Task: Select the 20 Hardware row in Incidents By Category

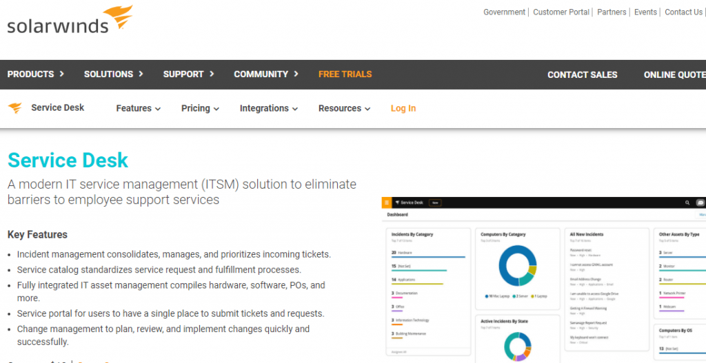Action: [x=428, y=254]
